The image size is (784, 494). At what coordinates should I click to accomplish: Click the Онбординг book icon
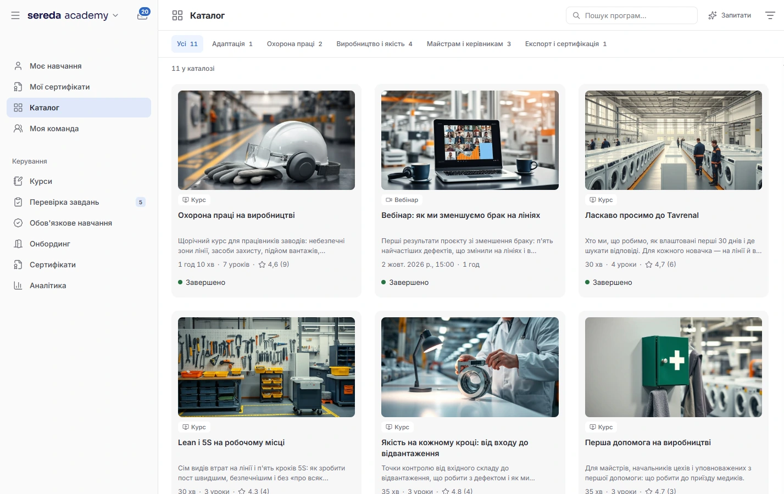[18, 244]
